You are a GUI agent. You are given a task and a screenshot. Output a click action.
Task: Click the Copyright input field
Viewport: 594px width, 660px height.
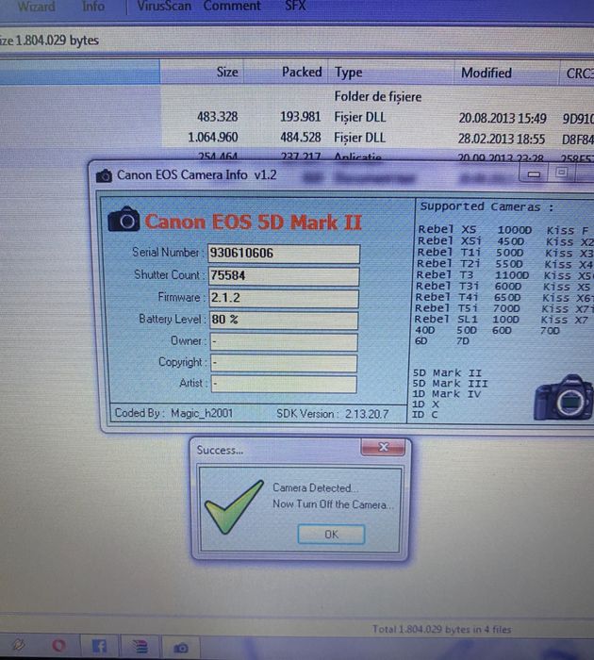284,363
